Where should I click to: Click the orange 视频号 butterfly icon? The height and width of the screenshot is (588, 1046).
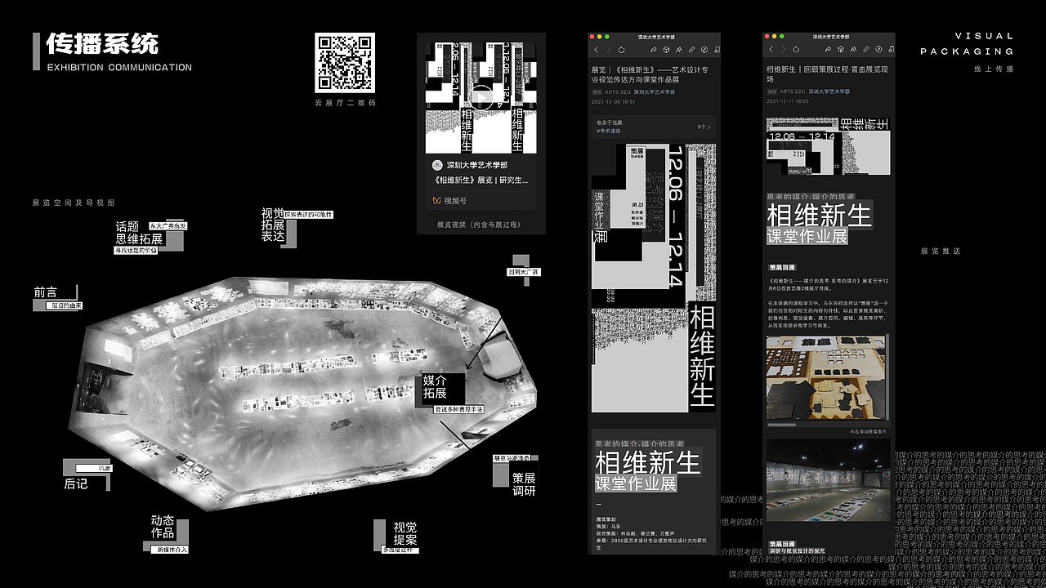click(x=437, y=200)
